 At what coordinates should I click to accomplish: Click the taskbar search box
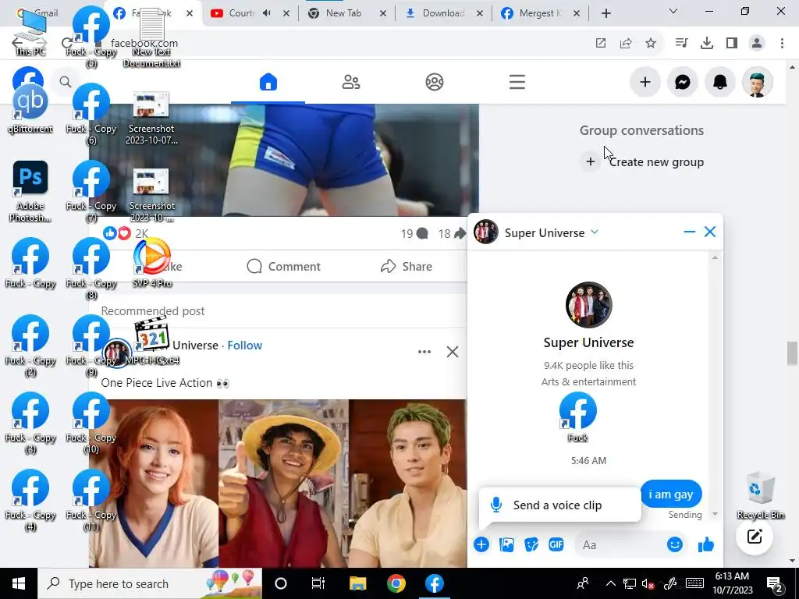(150, 583)
